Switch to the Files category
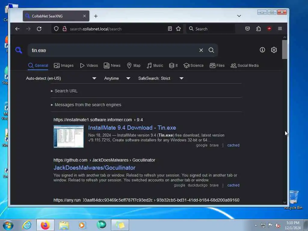The image size is (308, 231). tap(217, 65)
